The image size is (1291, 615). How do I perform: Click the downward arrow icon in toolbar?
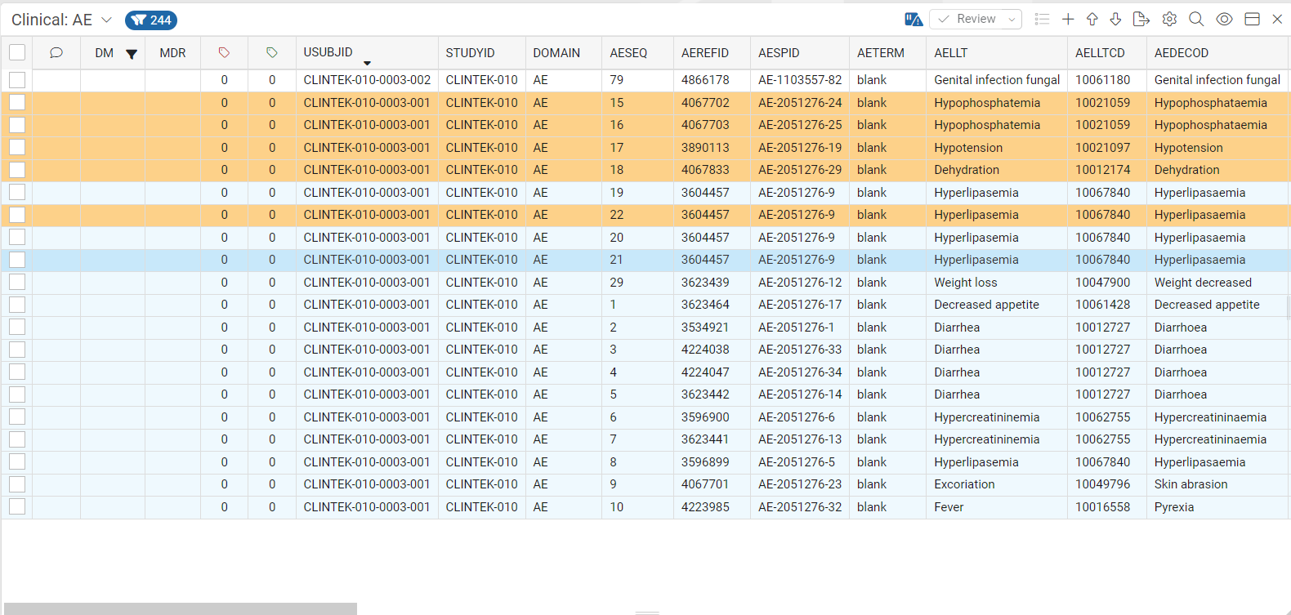1115,20
